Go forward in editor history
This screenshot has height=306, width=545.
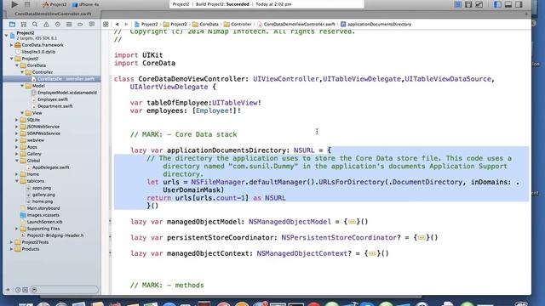coord(126,25)
